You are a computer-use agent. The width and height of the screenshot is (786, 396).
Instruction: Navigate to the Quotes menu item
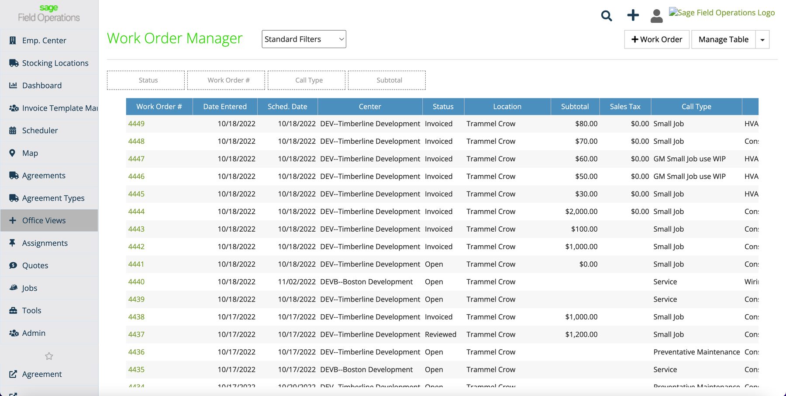(49, 265)
